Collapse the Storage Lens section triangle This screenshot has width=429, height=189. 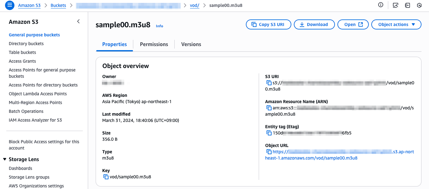5,159
